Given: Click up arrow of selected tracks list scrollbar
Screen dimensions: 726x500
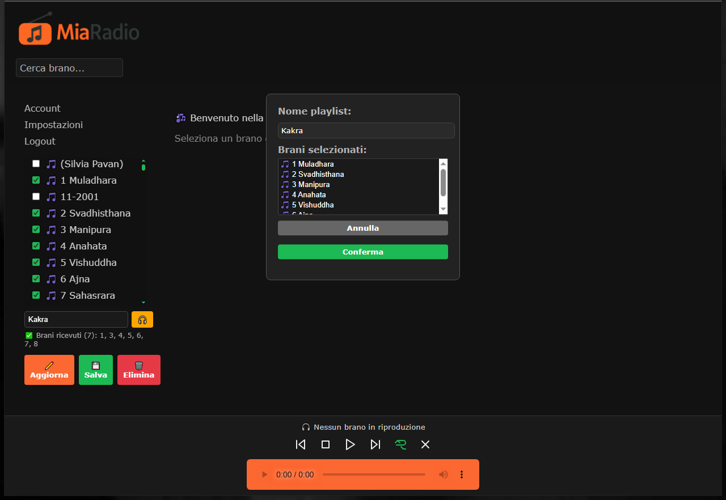Looking at the screenshot, I should click(444, 164).
